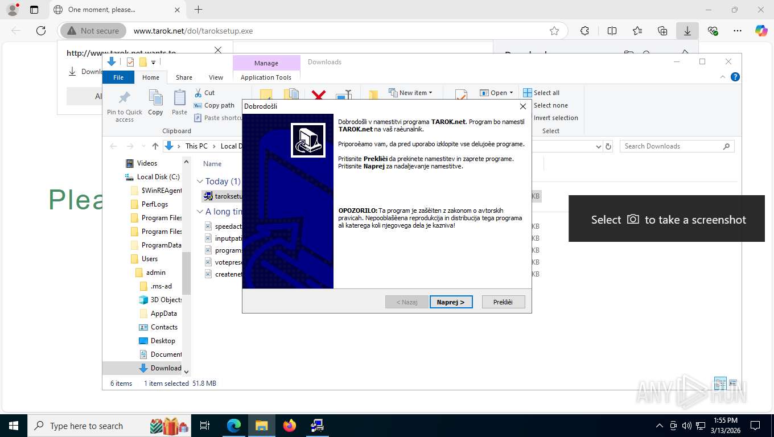The width and height of the screenshot is (774, 437).
Task: Open the Collections icon in Edge
Action: point(662,31)
